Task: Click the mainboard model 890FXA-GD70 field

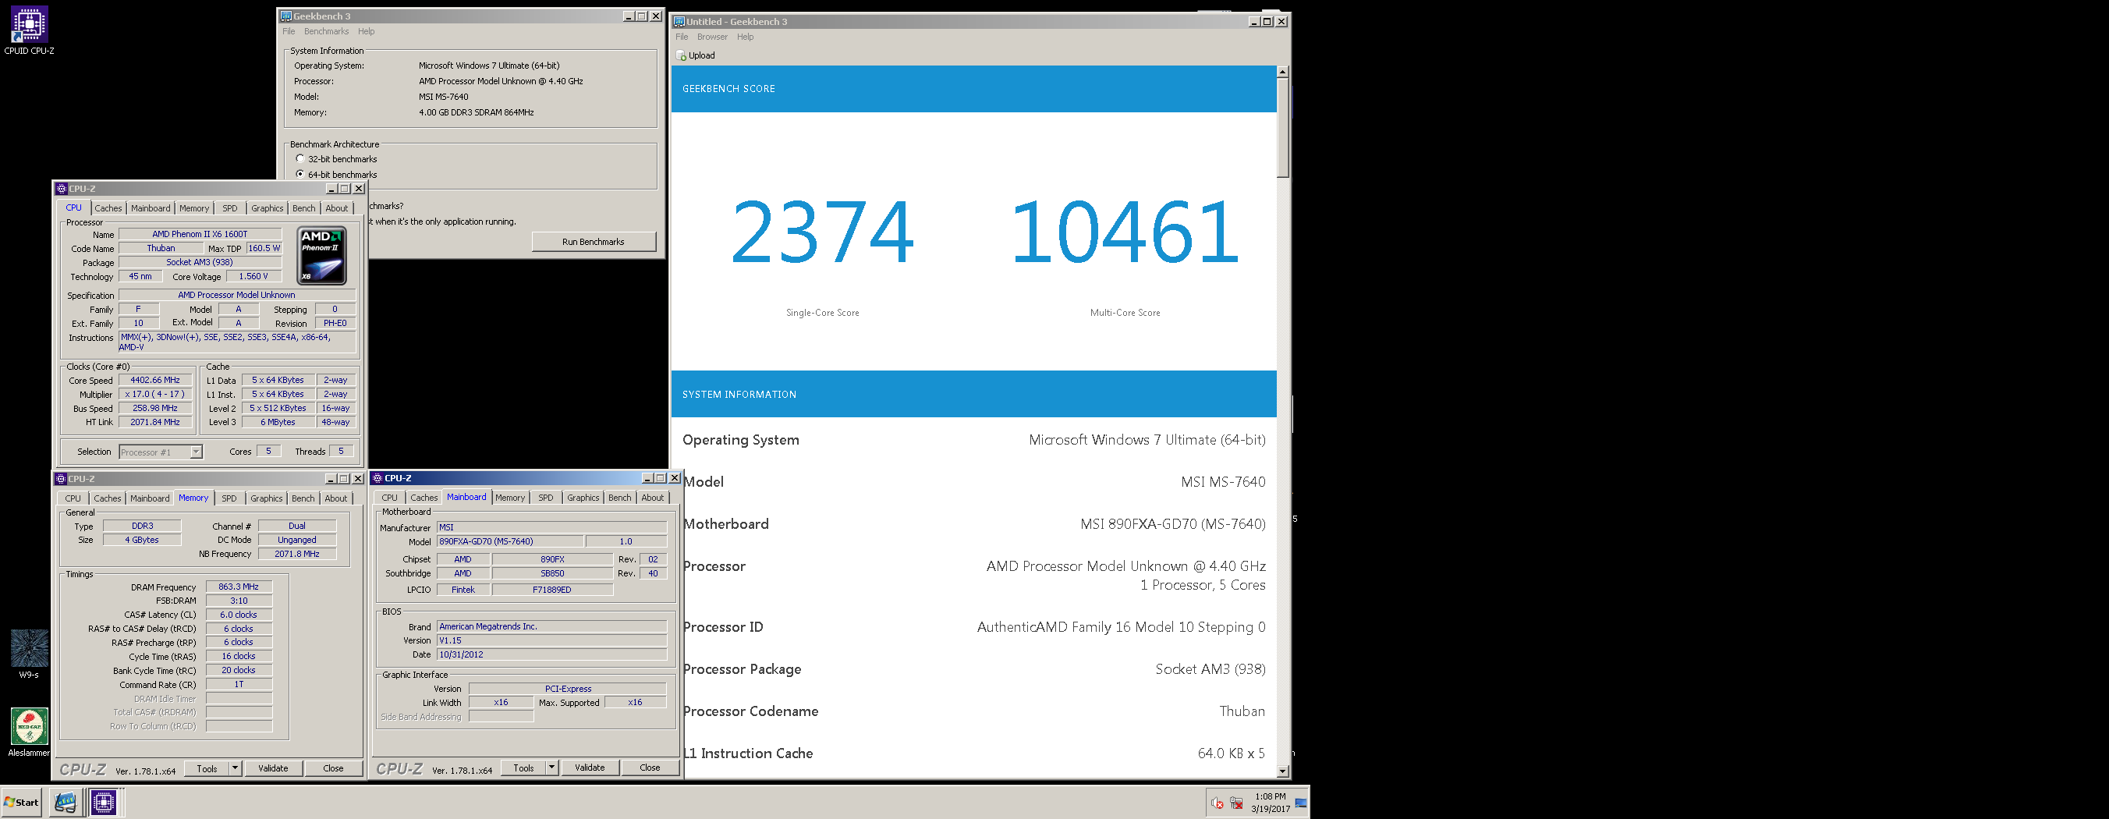Action: coord(510,541)
